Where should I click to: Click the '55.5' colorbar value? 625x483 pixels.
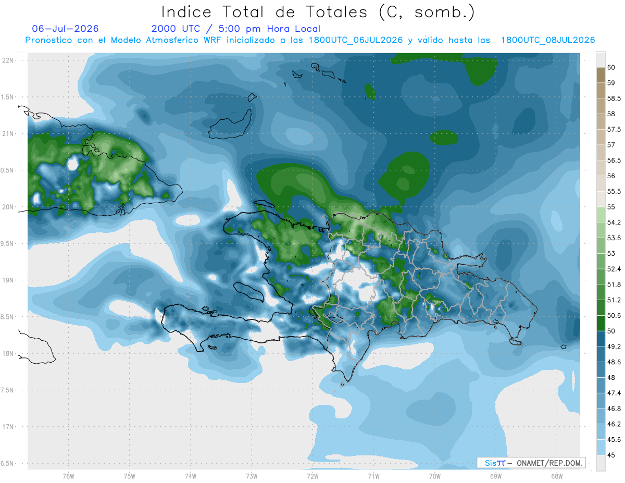(x=614, y=192)
